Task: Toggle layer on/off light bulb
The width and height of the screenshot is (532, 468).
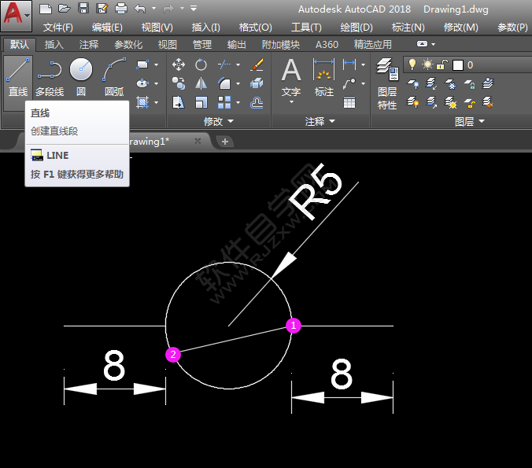Action: (x=412, y=64)
